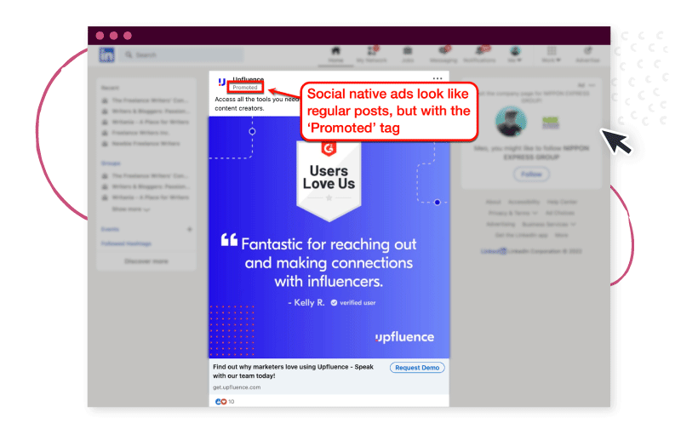This screenshot has width=698, height=435.
Task: Open the Notifications nav tab
Action: pos(479,54)
